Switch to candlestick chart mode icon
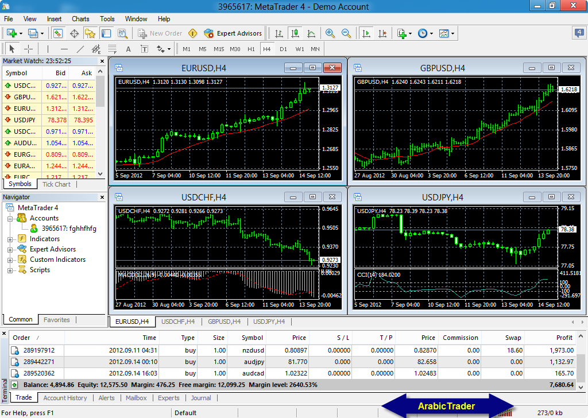The image size is (588, 418). pyautogui.click(x=295, y=33)
